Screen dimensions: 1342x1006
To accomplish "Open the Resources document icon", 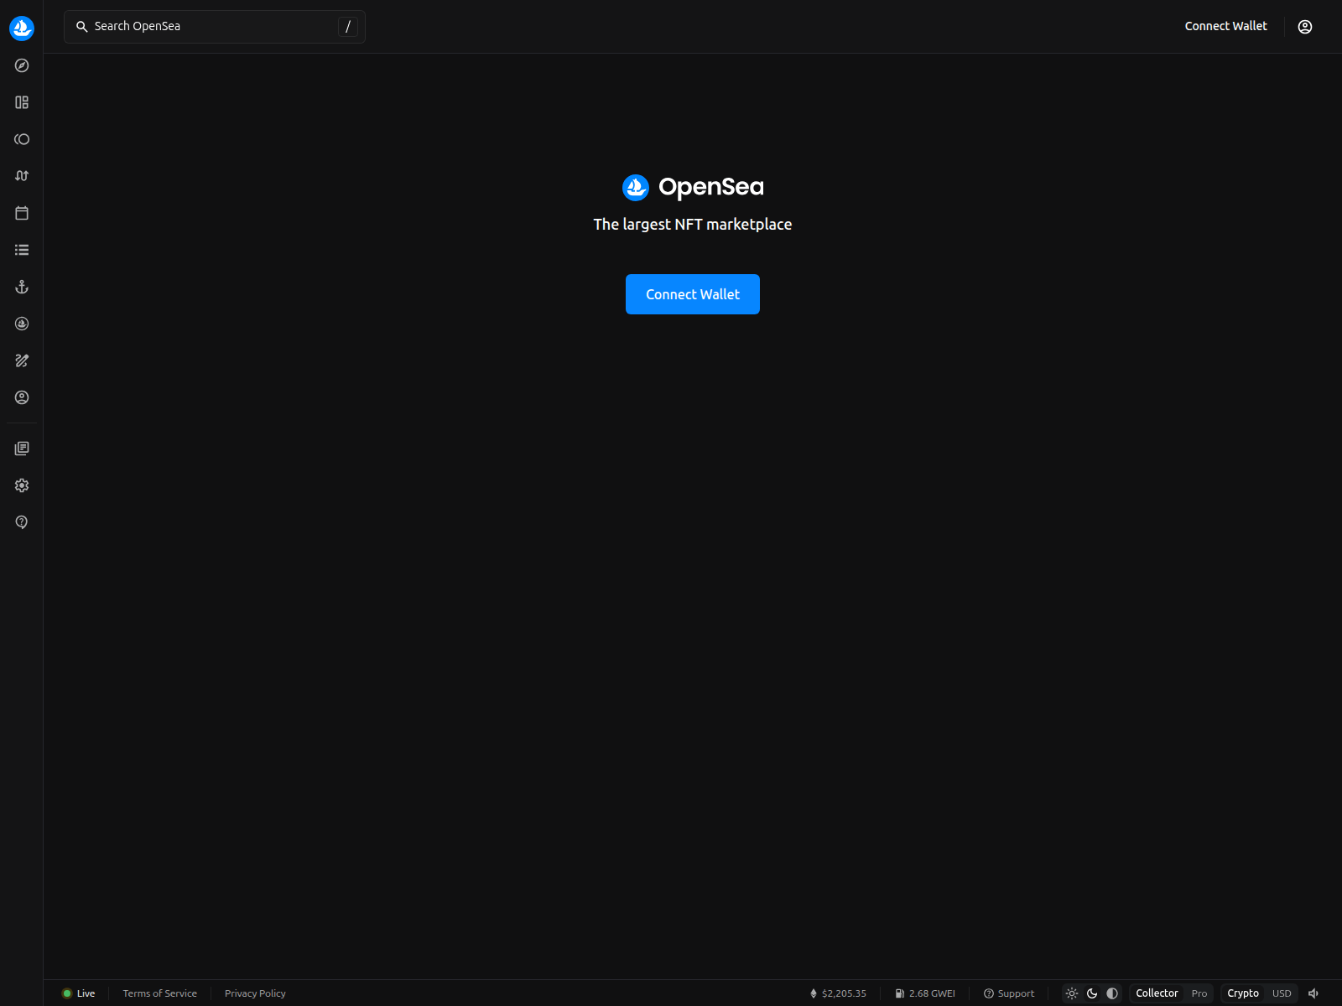I will (x=22, y=449).
